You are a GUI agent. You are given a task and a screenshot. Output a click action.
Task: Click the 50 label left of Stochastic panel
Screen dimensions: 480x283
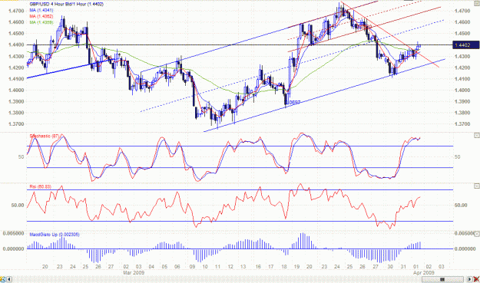(21, 156)
